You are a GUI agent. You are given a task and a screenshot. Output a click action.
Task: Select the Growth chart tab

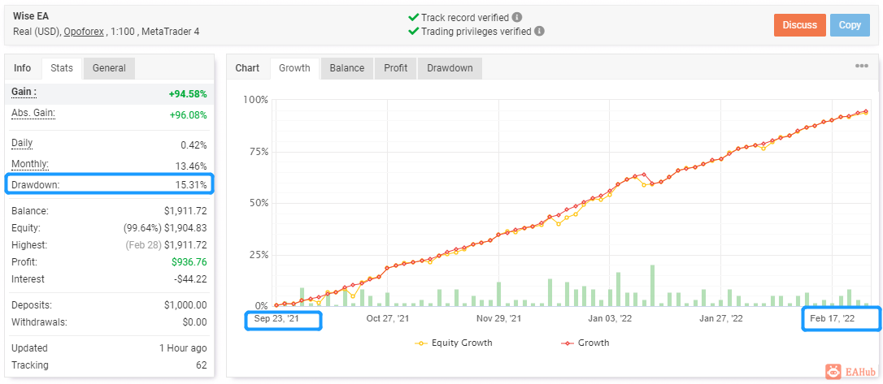pos(294,68)
